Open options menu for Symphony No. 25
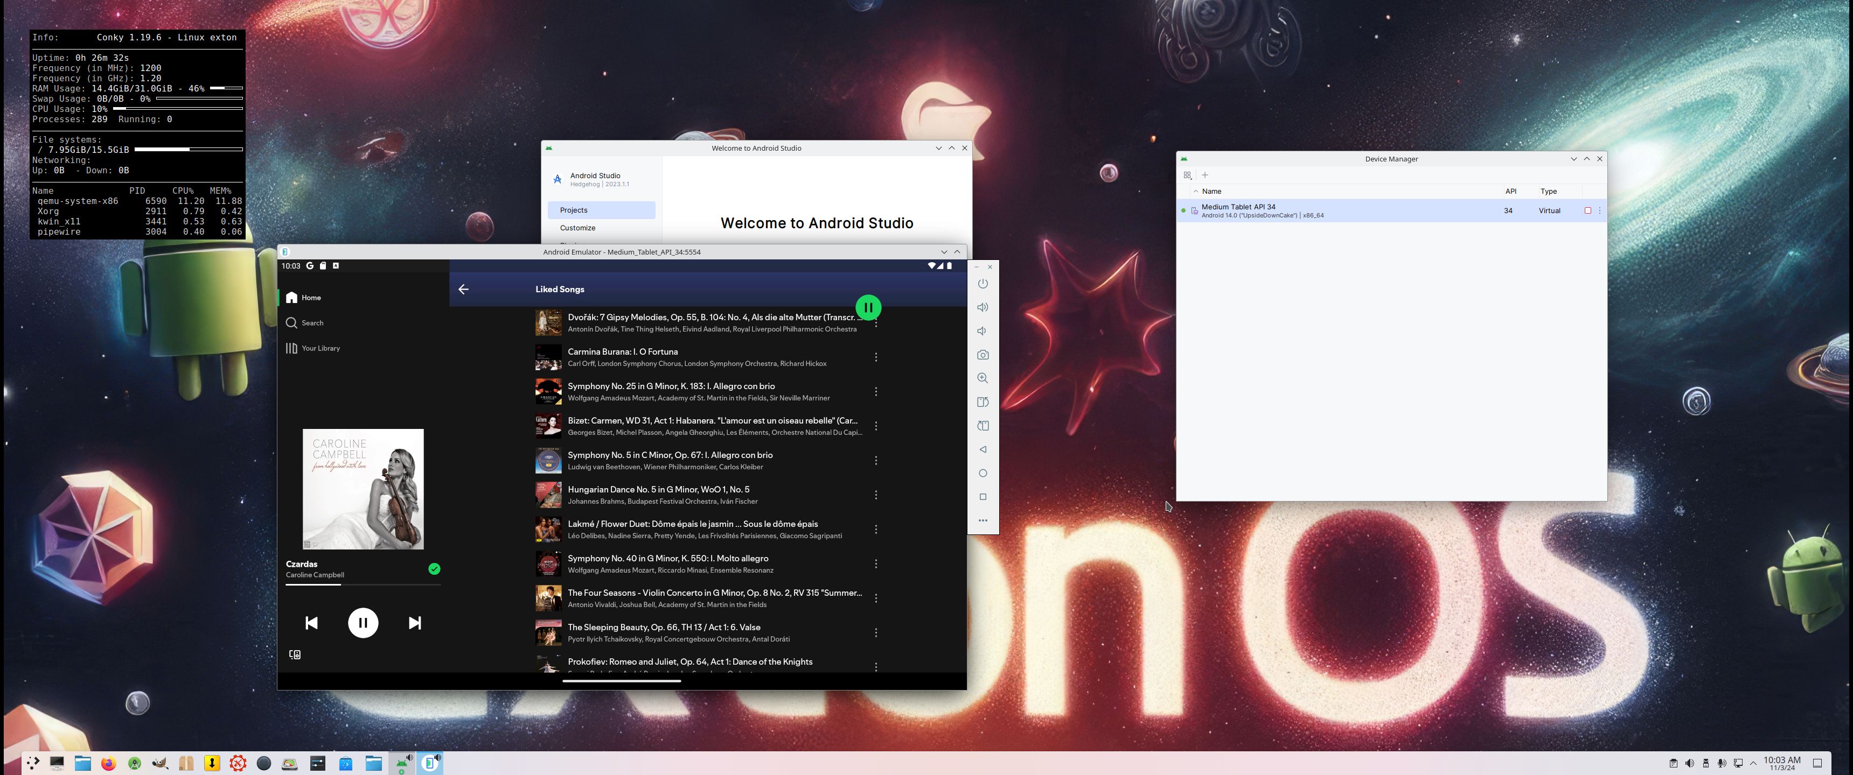This screenshot has width=1853, height=775. (x=876, y=392)
